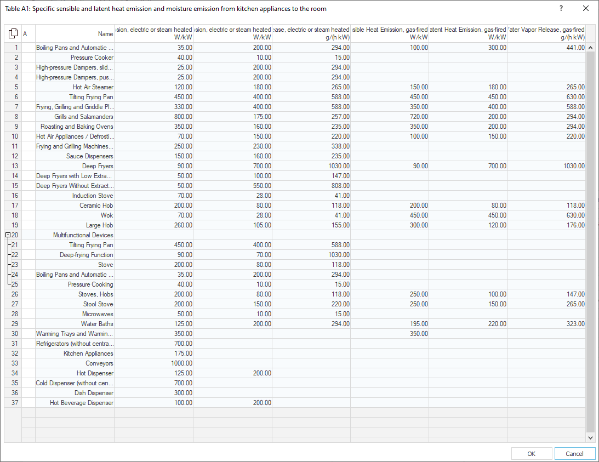Select the Water Vapor Release, gas-fired column header
This screenshot has height=462, width=599.
[546, 33]
